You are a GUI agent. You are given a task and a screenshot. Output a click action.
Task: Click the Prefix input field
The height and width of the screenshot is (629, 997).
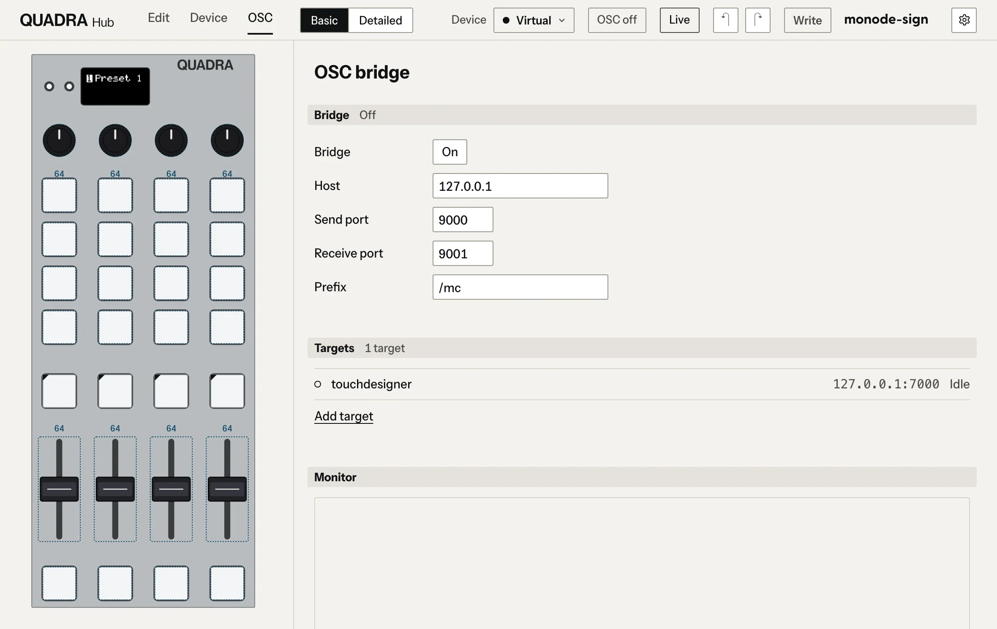tap(520, 287)
